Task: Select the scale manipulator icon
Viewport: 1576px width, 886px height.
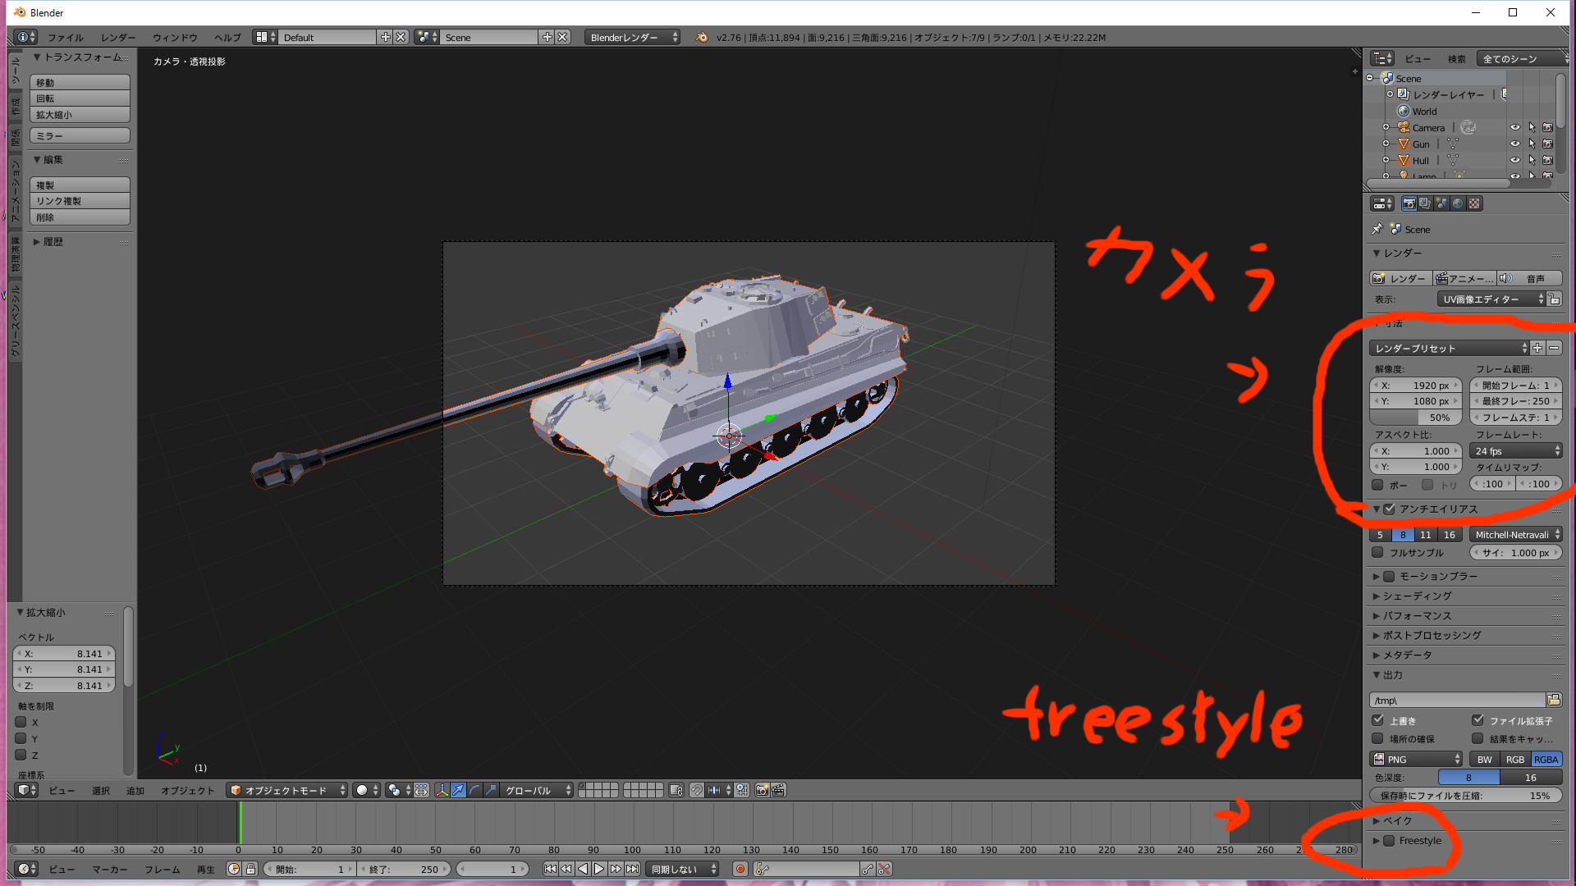Action: click(x=491, y=790)
